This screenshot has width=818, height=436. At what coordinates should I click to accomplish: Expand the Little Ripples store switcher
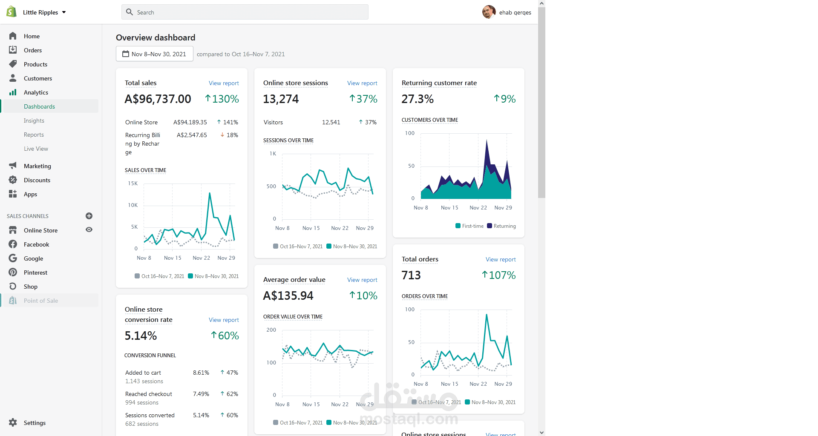44,12
